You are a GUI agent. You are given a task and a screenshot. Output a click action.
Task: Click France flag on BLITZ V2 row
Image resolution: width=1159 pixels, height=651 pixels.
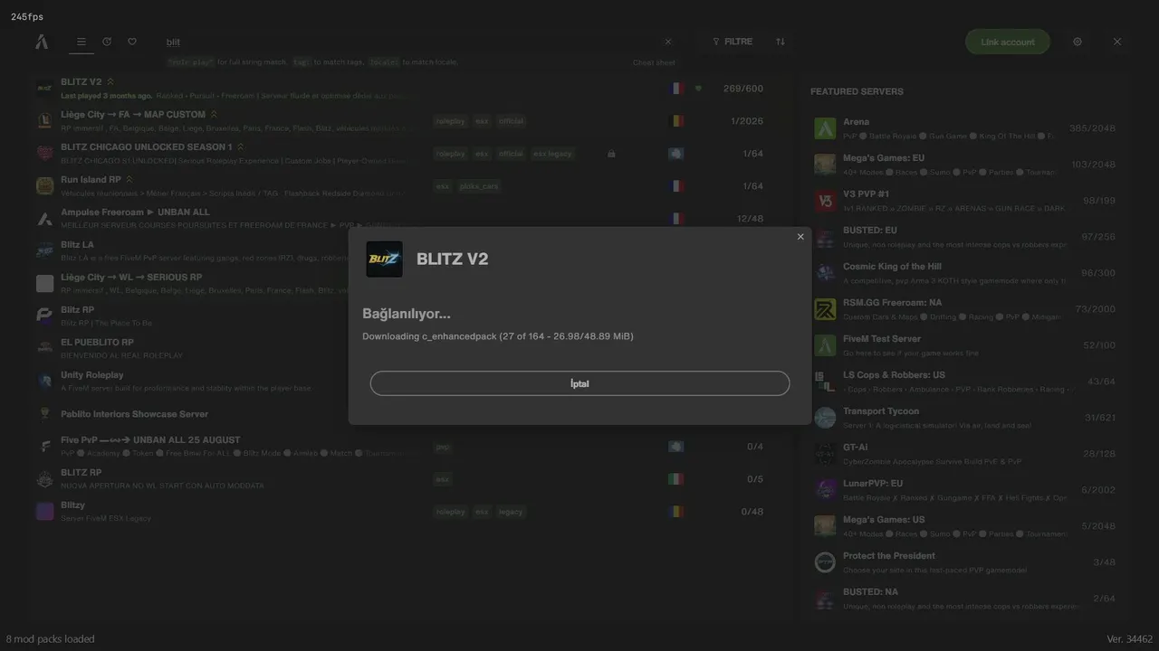click(675, 89)
